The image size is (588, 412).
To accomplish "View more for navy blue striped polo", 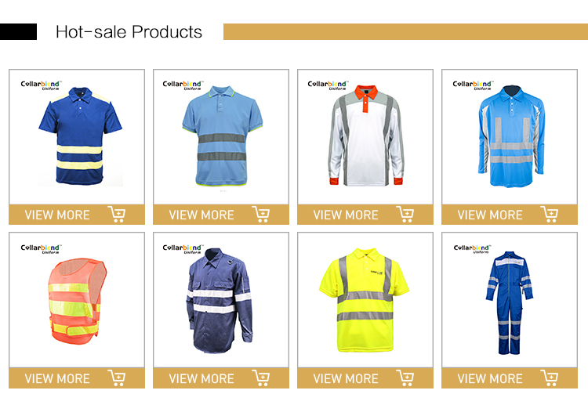I will point(57,215).
